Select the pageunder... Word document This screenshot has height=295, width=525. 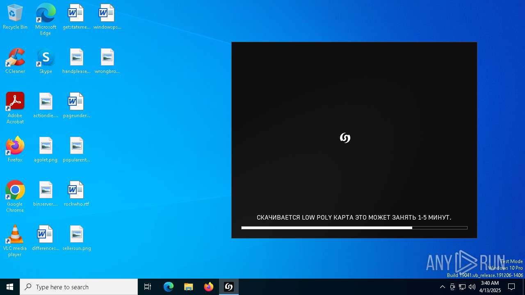click(76, 106)
